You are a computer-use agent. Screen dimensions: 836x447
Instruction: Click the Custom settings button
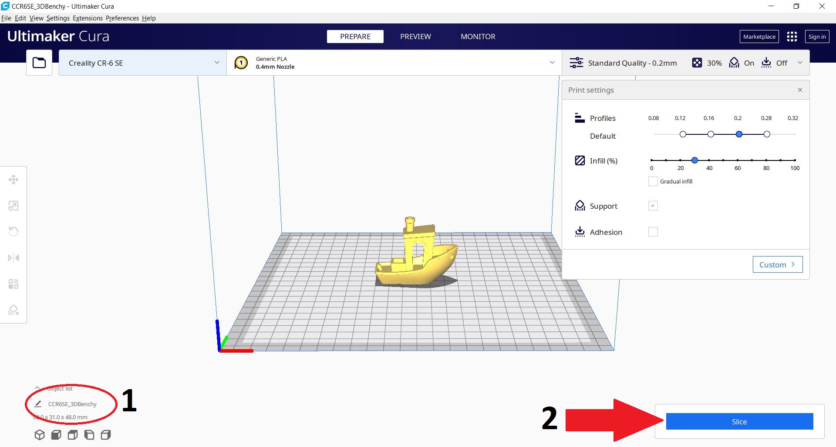tap(777, 264)
